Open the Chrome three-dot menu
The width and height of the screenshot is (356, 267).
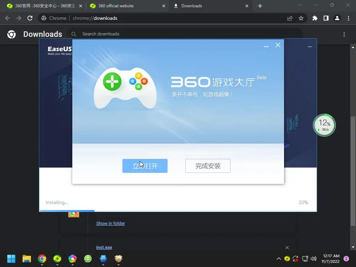[348, 18]
